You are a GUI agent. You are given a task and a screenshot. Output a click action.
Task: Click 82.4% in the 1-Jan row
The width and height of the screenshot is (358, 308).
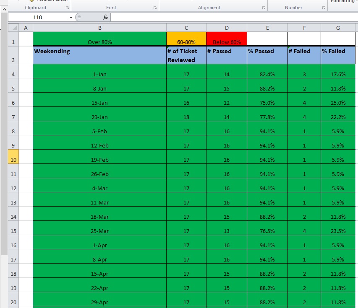tap(267, 71)
